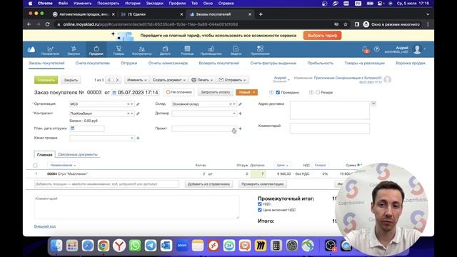Open the Печать dropdown
Image resolution: width=457 pixels, height=257 pixels.
pyautogui.click(x=202, y=80)
